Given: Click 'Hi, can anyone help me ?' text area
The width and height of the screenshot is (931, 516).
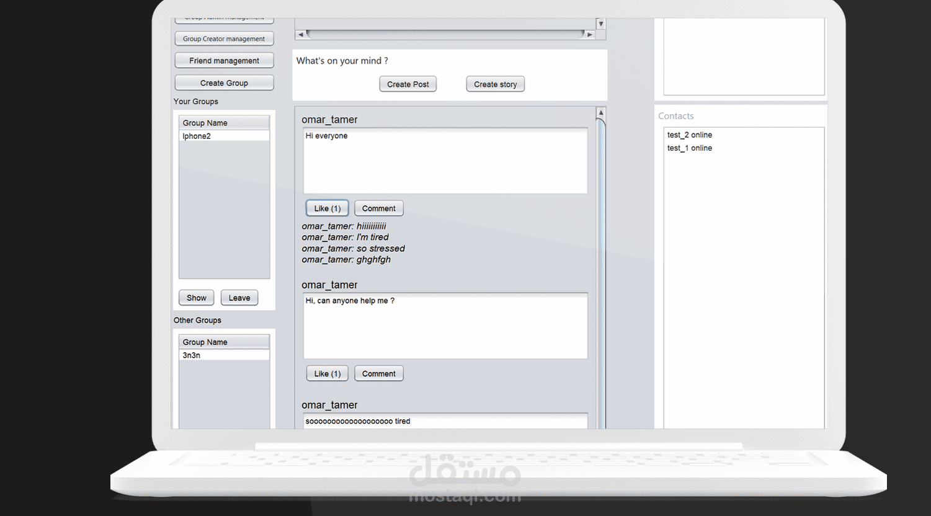Looking at the screenshot, I should 445,326.
